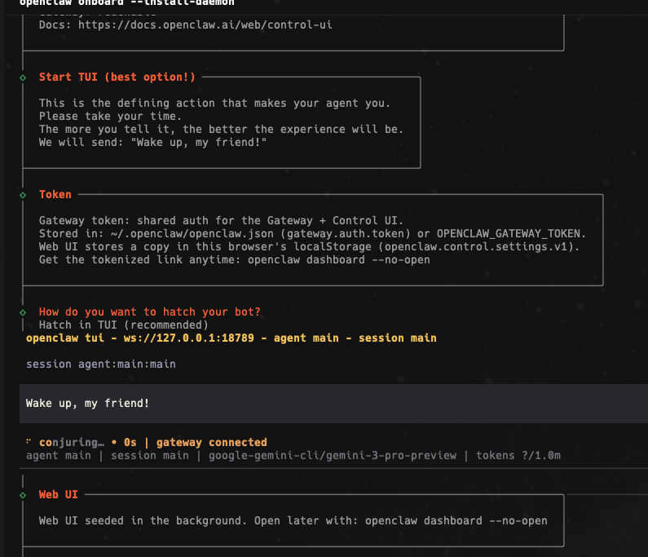This screenshot has width=648, height=557.
Task: Click the conjuring spinner icon
Action: 29,443
